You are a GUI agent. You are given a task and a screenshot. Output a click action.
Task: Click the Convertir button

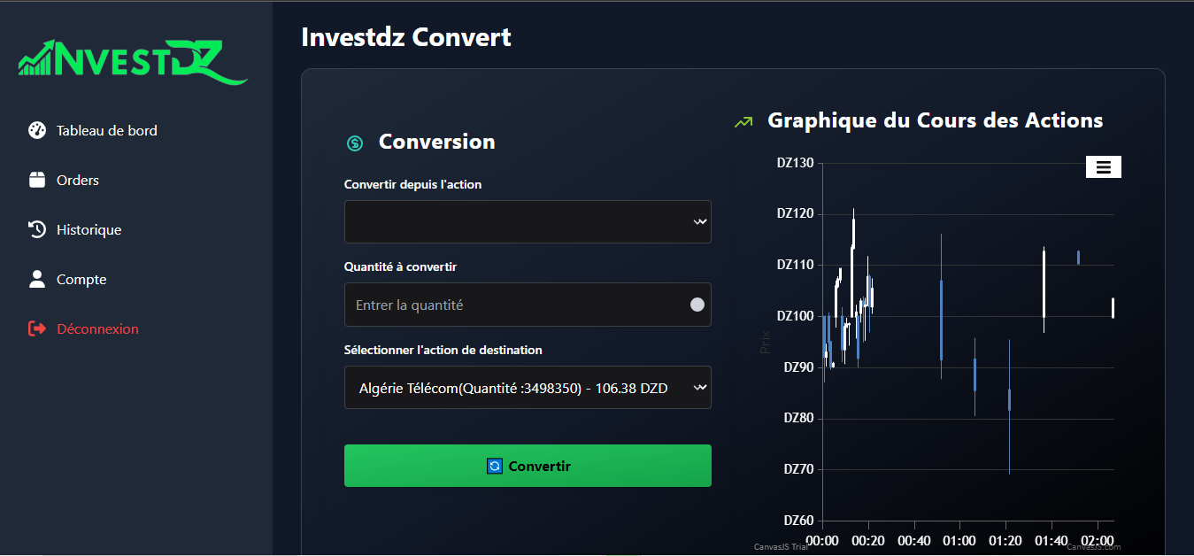point(528,466)
